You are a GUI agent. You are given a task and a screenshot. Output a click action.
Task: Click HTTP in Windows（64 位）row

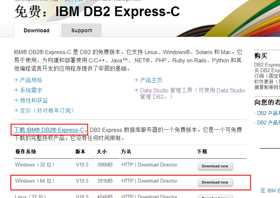pos(128,181)
